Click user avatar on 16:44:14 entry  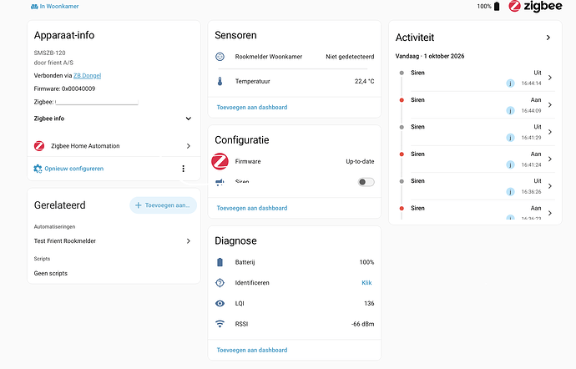coord(510,83)
